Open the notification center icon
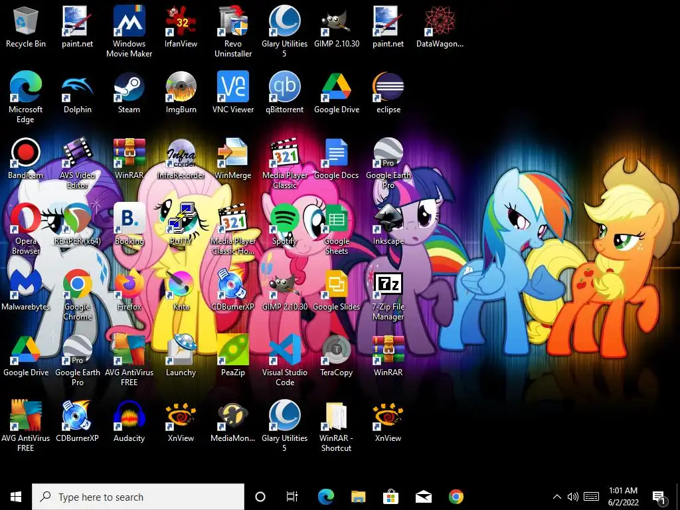 point(659,497)
